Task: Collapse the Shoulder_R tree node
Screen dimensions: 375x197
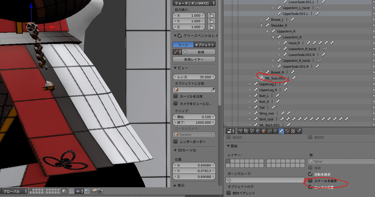Action: pyautogui.click(x=262, y=25)
